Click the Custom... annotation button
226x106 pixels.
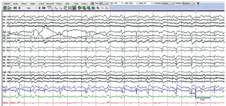coord(85,4)
